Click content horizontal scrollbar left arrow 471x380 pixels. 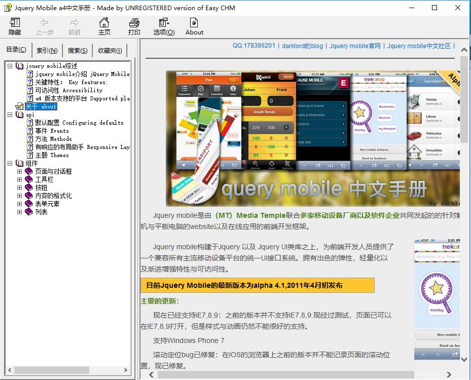click(152, 374)
